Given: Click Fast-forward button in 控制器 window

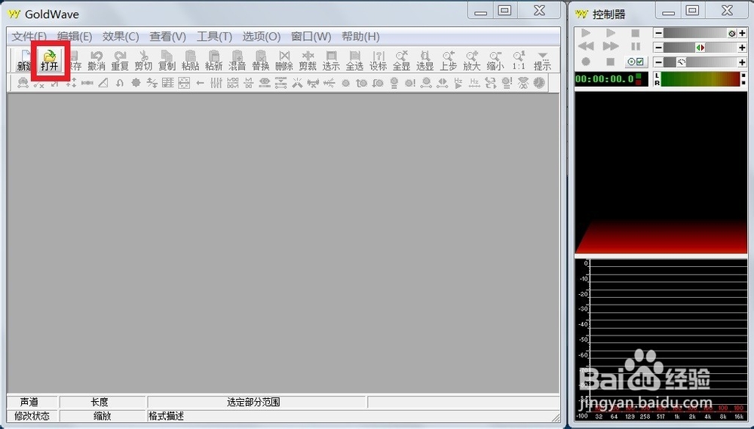Looking at the screenshot, I should coord(611,47).
